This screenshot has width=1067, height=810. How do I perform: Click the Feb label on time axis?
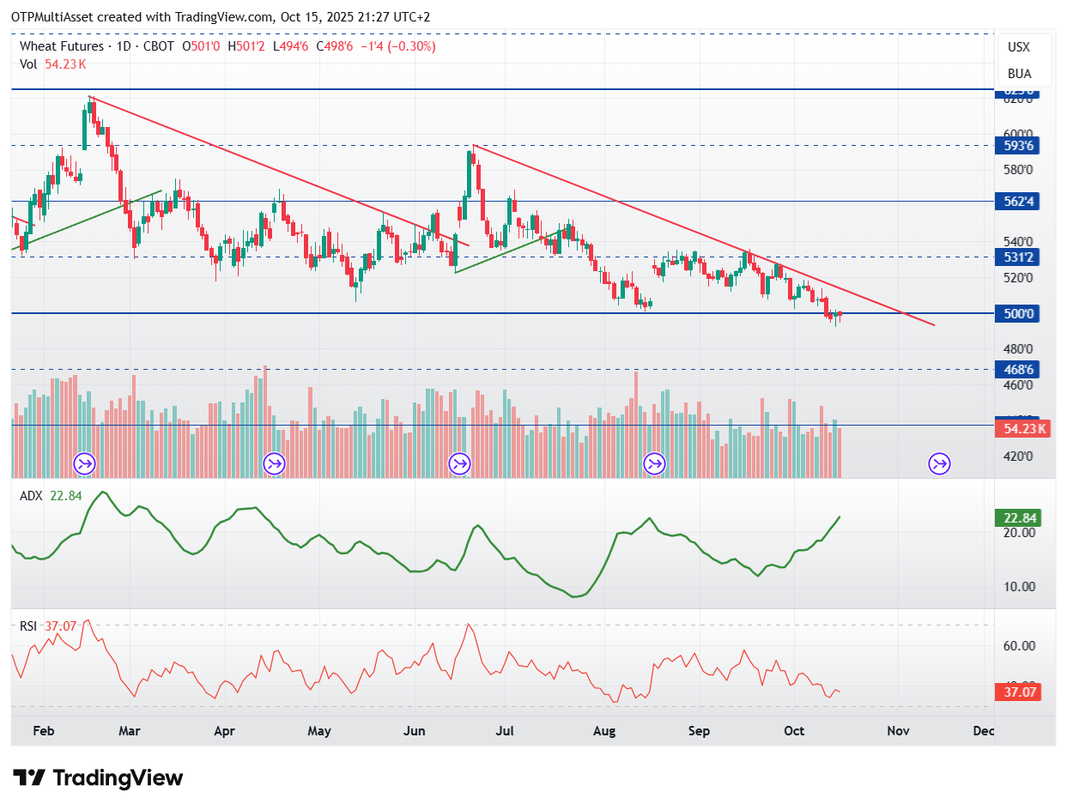[43, 731]
